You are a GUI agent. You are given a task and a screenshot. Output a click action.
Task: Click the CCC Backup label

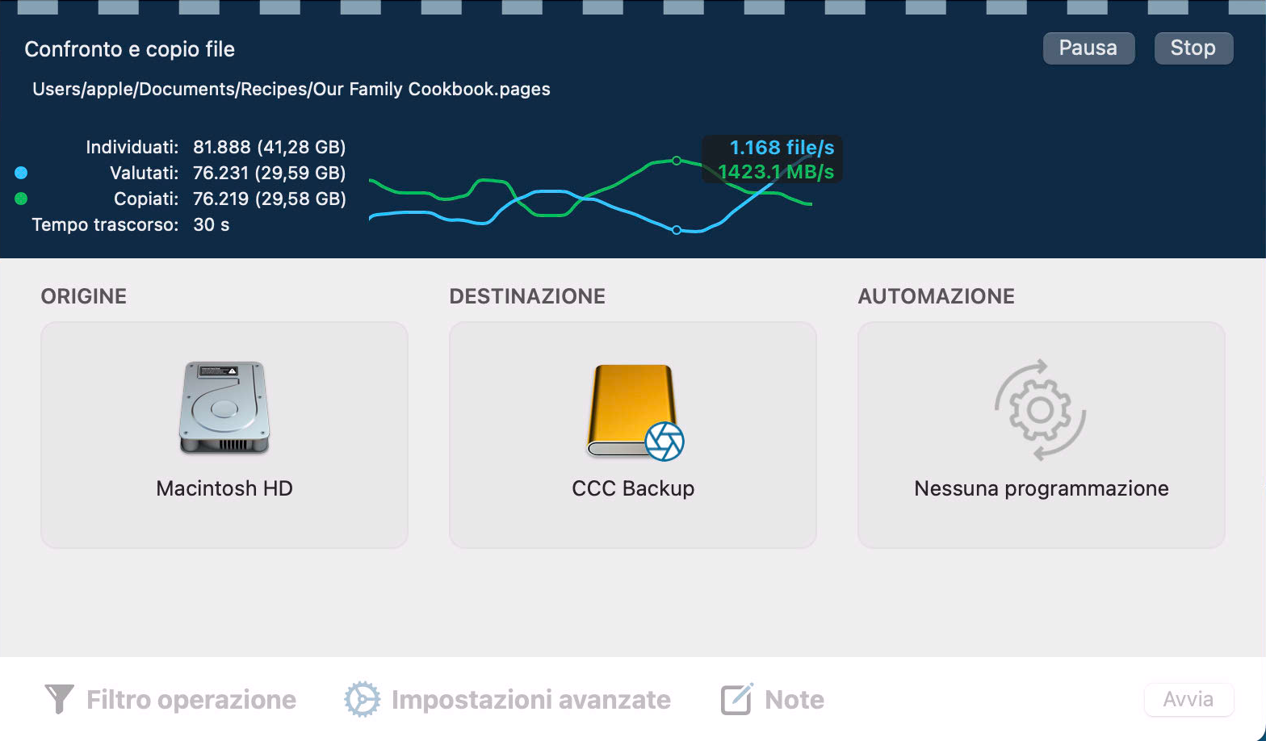tap(633, 488)
